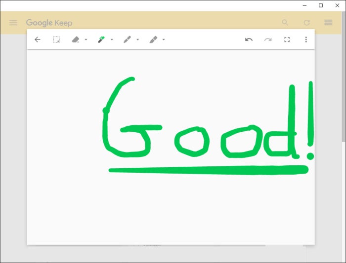
Task: Open the three-dot more options menu
Action: [x=306, y=39]
